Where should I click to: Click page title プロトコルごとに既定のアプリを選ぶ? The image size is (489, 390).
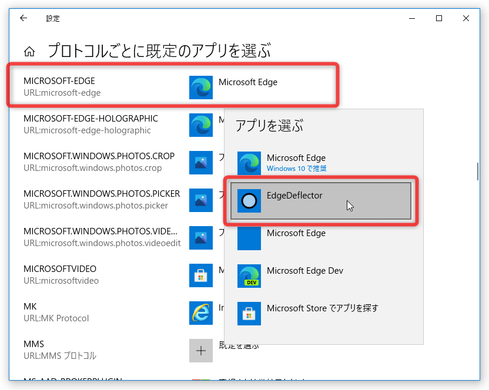159,51
